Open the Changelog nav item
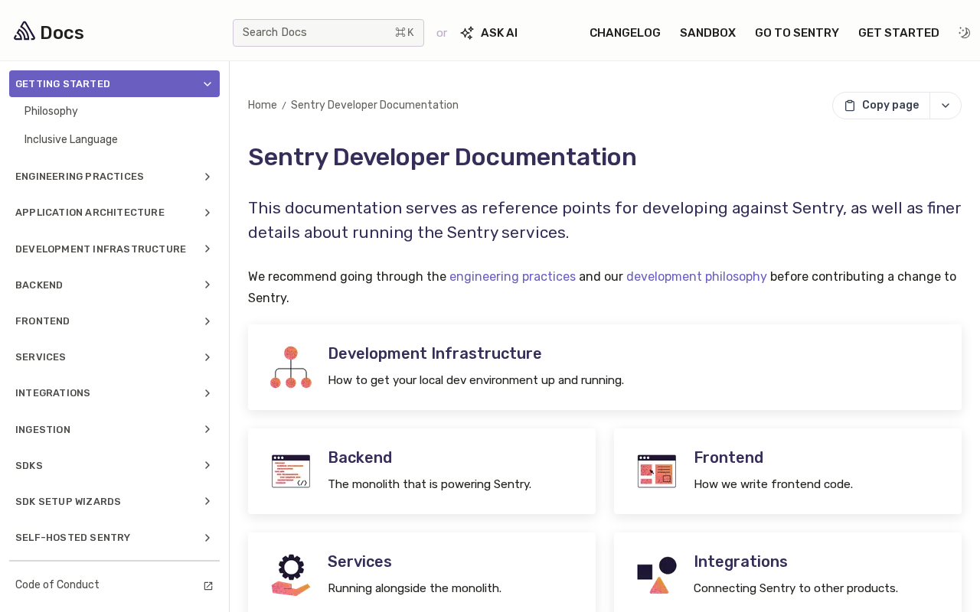Viewport: 980px width, 612px height. 625,33
